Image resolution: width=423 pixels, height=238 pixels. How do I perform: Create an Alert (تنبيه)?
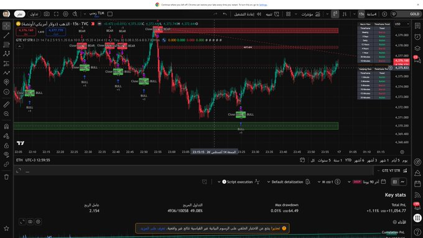pyautogui.click(x=272, y=14)
